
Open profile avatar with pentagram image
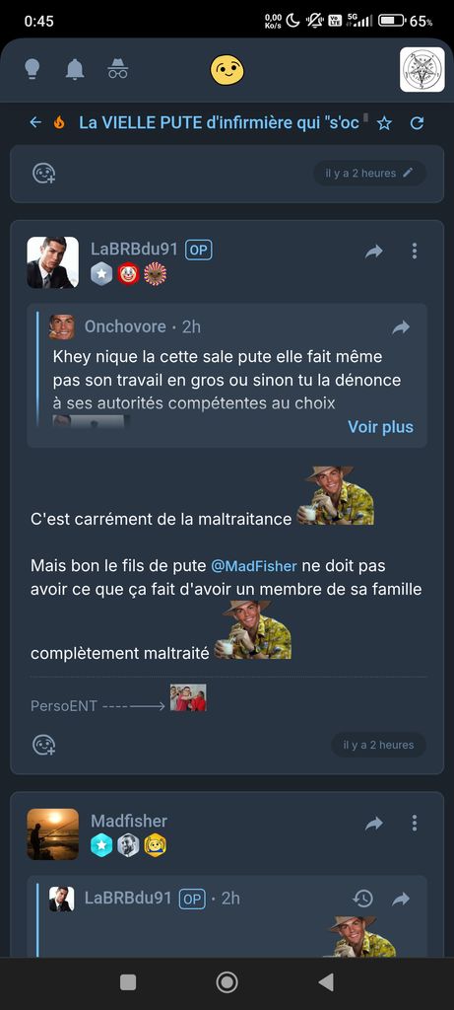pos(422,70)
